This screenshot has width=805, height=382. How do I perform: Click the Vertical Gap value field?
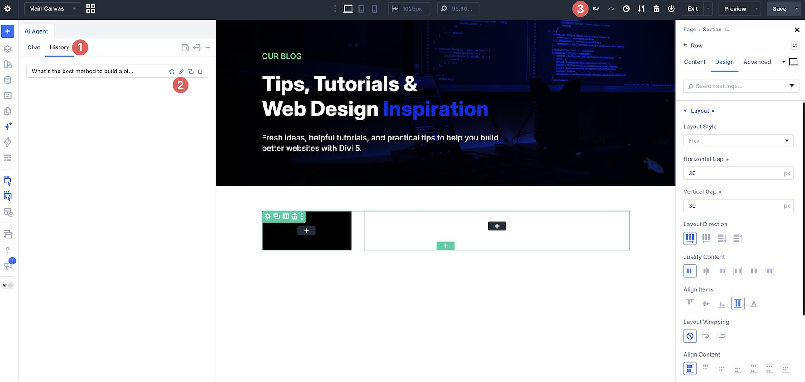tap(738, 206)
